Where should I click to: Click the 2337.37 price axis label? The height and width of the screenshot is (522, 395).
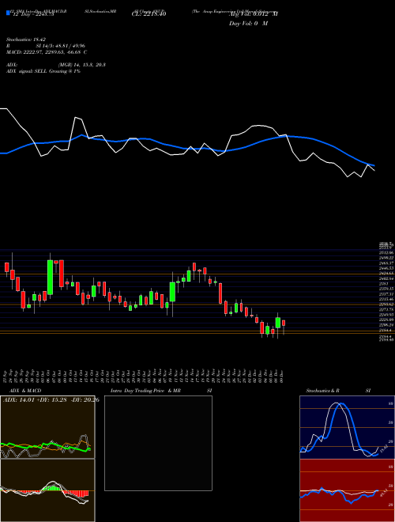(x=386, y=294)
